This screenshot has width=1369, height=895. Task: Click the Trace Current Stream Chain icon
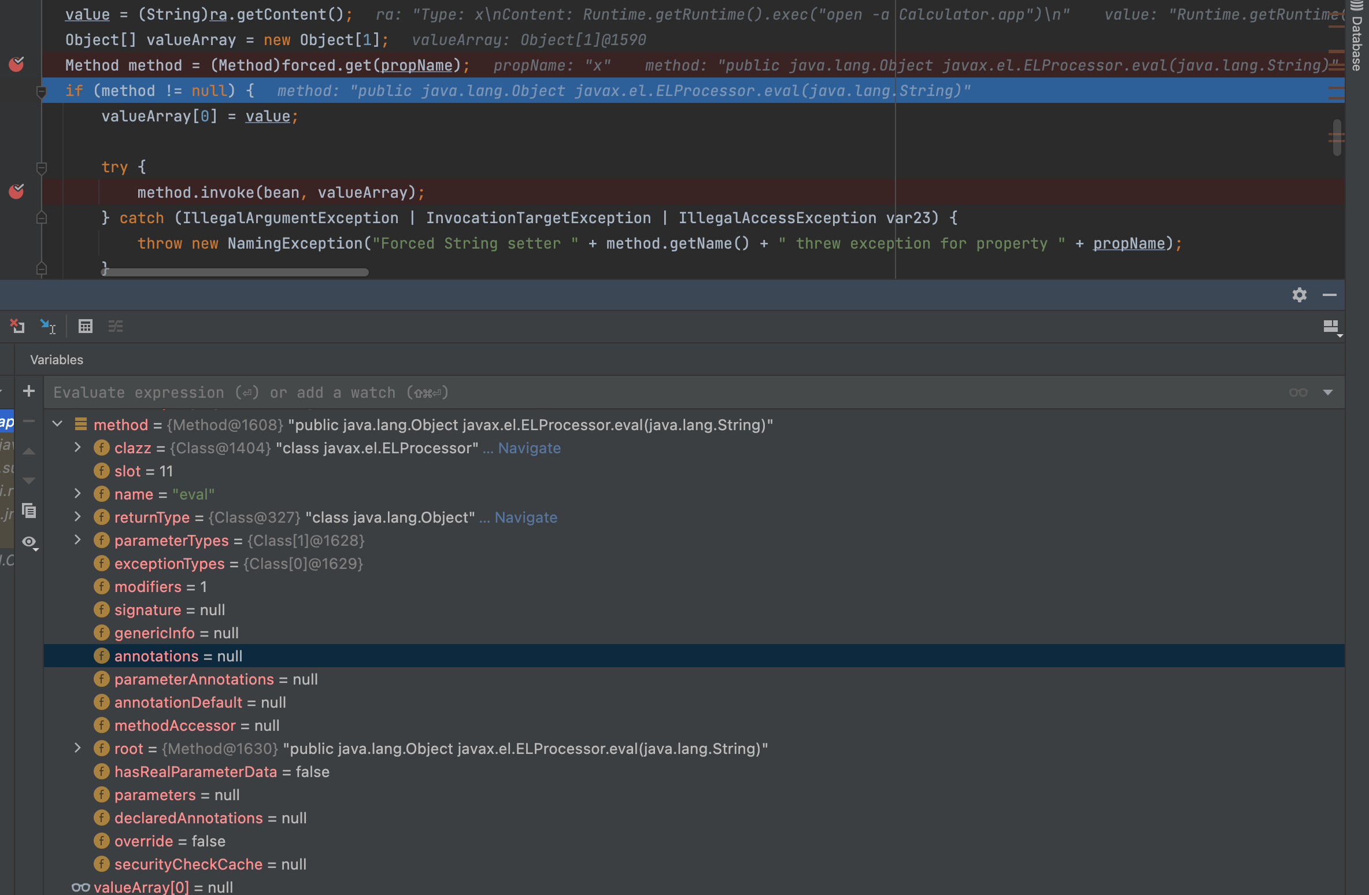116,327
